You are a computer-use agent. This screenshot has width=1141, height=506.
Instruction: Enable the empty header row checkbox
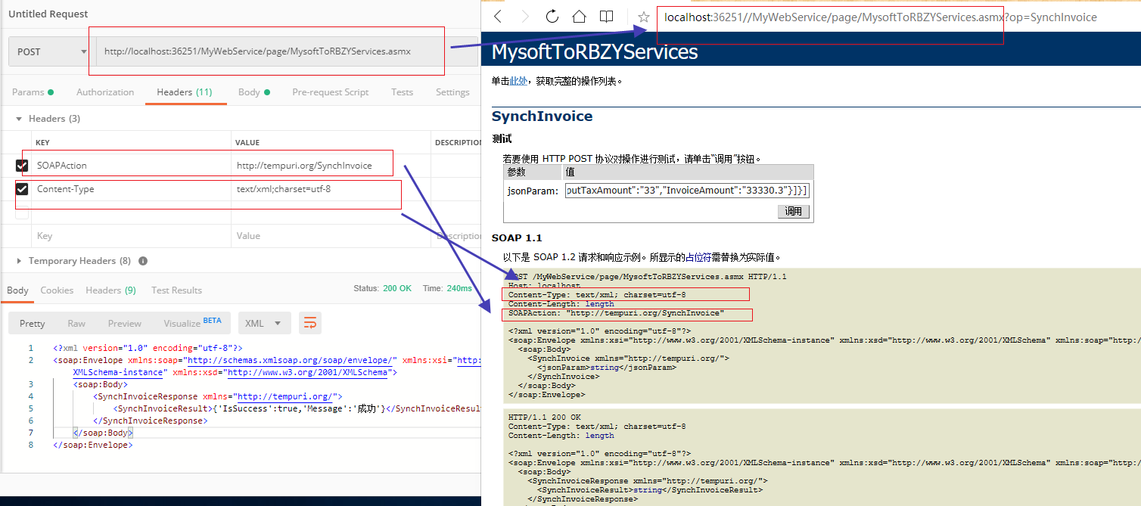coord(21,214)
